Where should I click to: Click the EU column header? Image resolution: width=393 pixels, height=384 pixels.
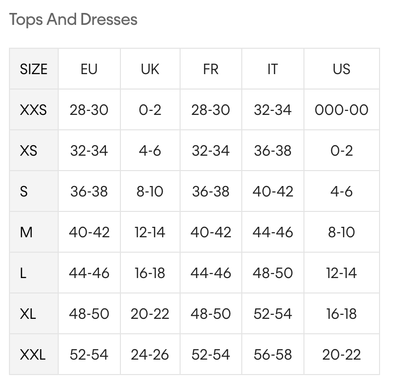tap(89, 69)
